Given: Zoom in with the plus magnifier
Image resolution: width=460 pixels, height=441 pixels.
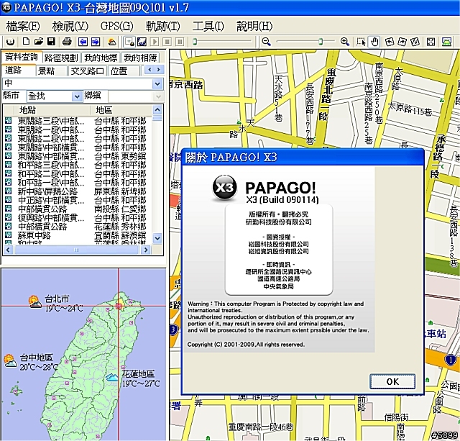Looking at the screenshot, I should click(345, 42).
